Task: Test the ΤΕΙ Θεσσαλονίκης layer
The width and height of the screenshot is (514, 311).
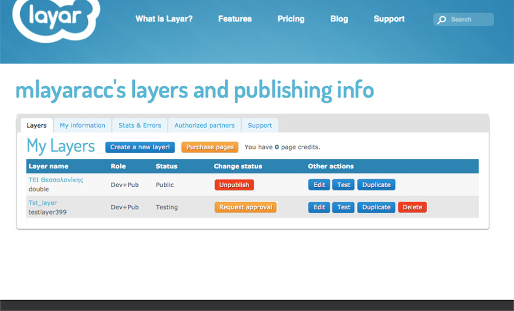Action: coord(344,185)
